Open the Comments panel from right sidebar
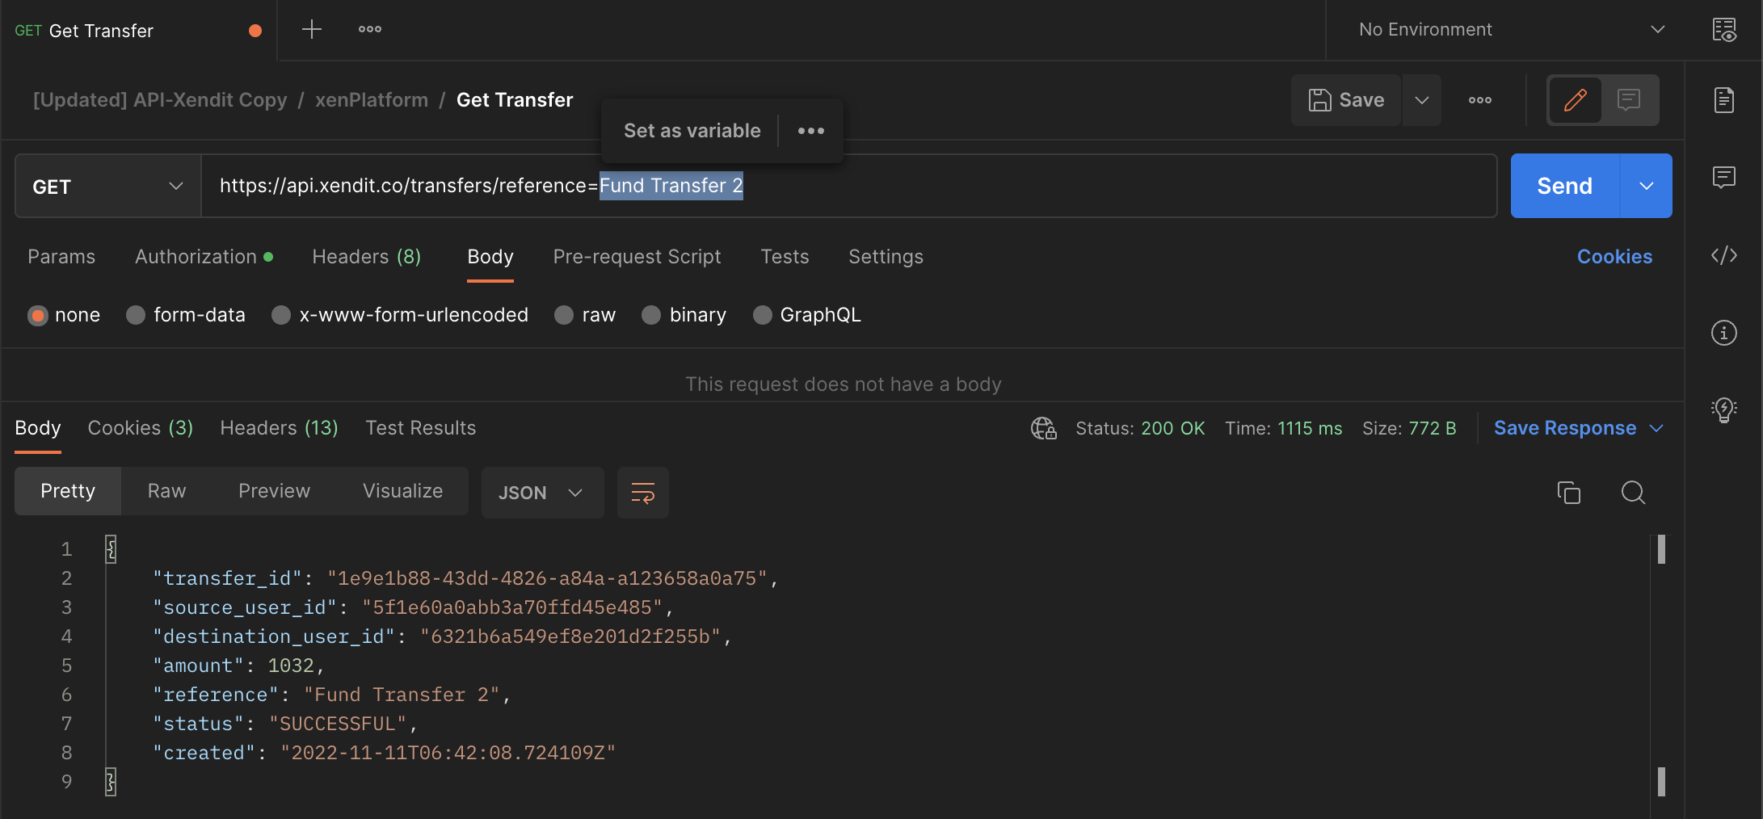Viewport: 1763px width, 819px height. pos(1724,177)
